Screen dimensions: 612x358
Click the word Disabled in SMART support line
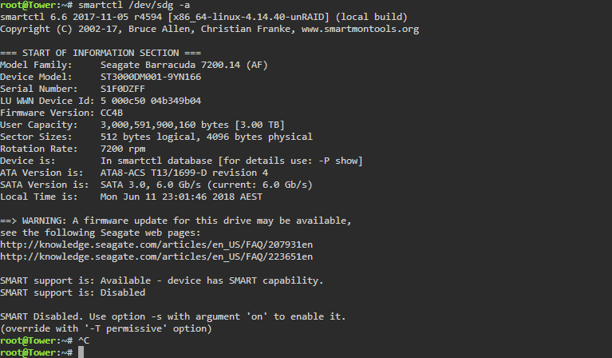coord(123,292)
